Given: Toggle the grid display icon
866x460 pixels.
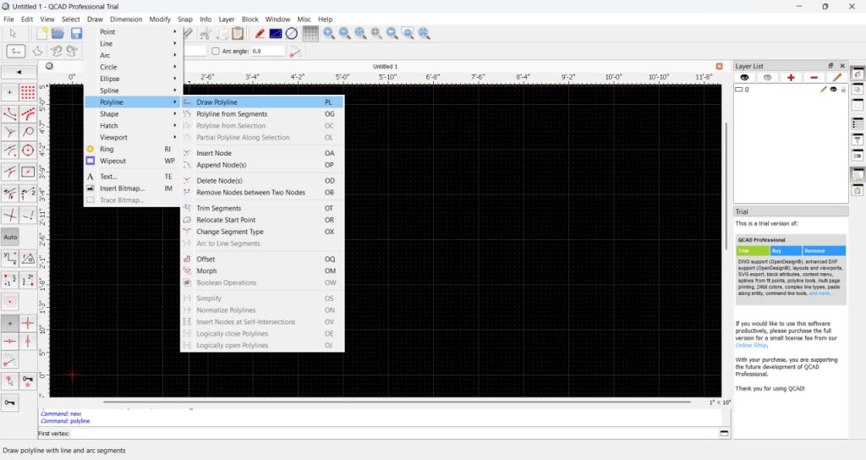Looking at the screenshot, I should click(310, 33).
